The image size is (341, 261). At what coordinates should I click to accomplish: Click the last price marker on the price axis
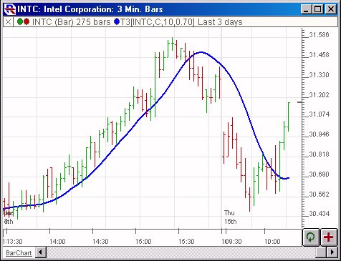click(299, 102)
